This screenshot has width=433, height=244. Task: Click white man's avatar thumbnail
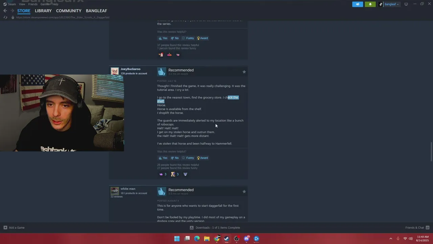[x=115, y=191]
